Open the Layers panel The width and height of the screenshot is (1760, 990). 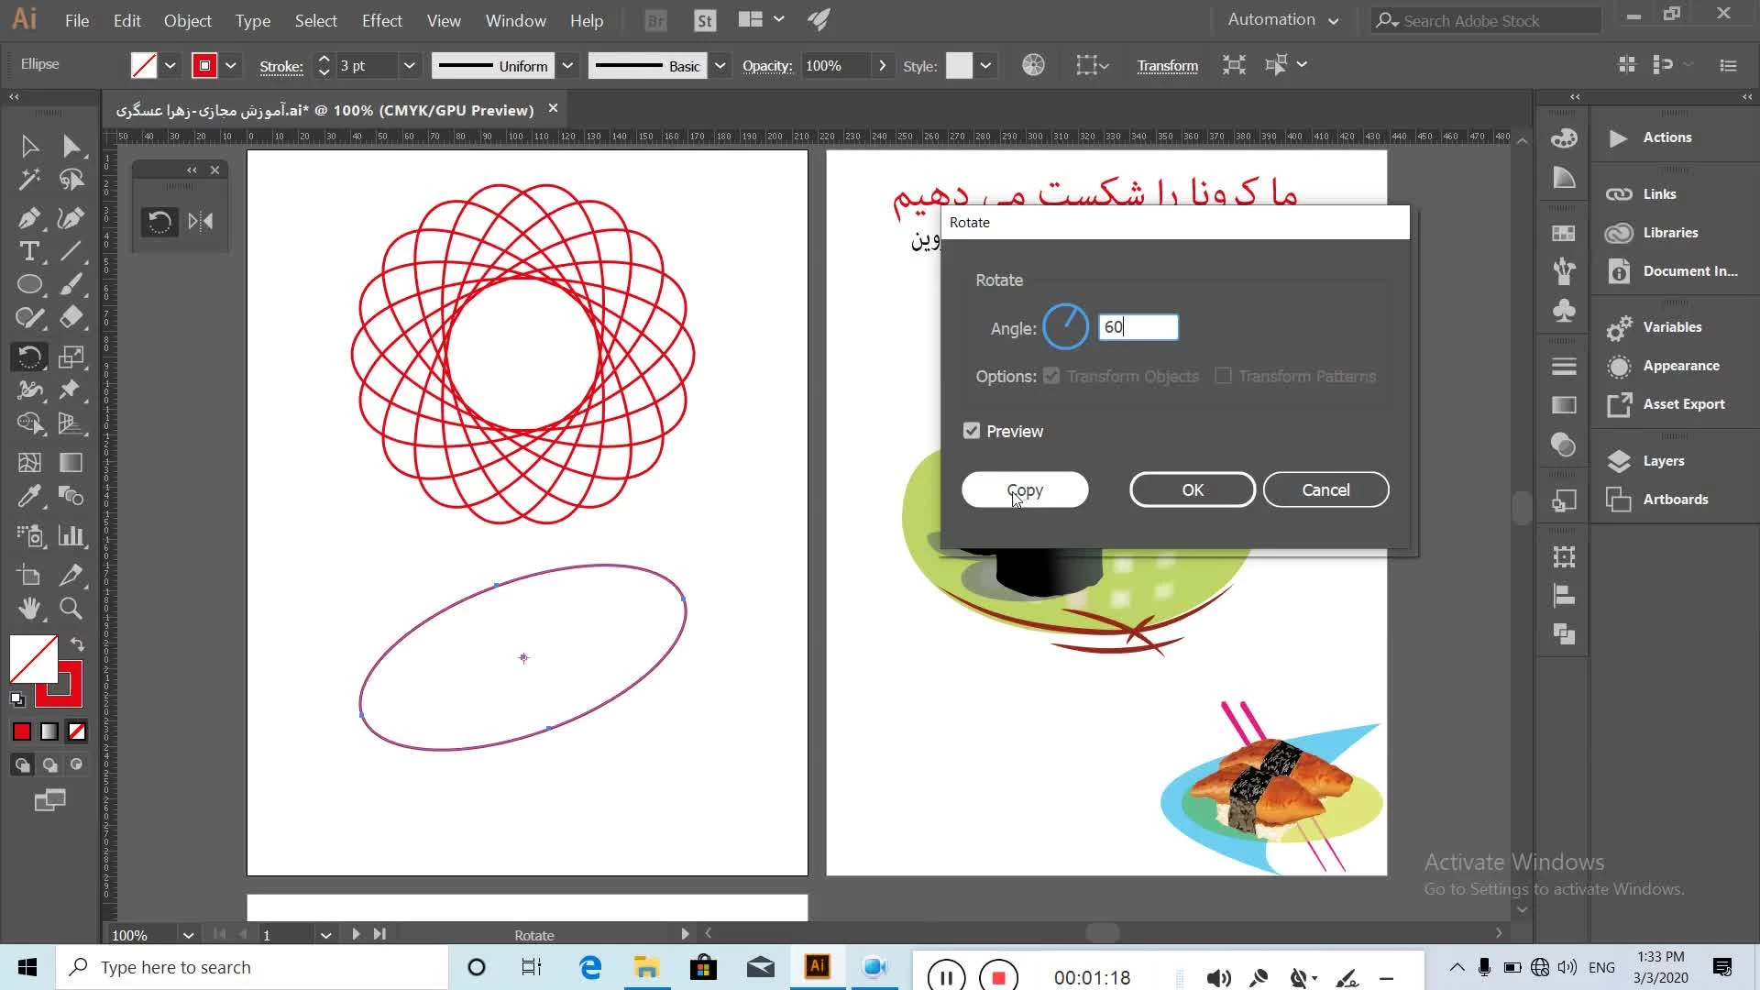[1663, 460]
